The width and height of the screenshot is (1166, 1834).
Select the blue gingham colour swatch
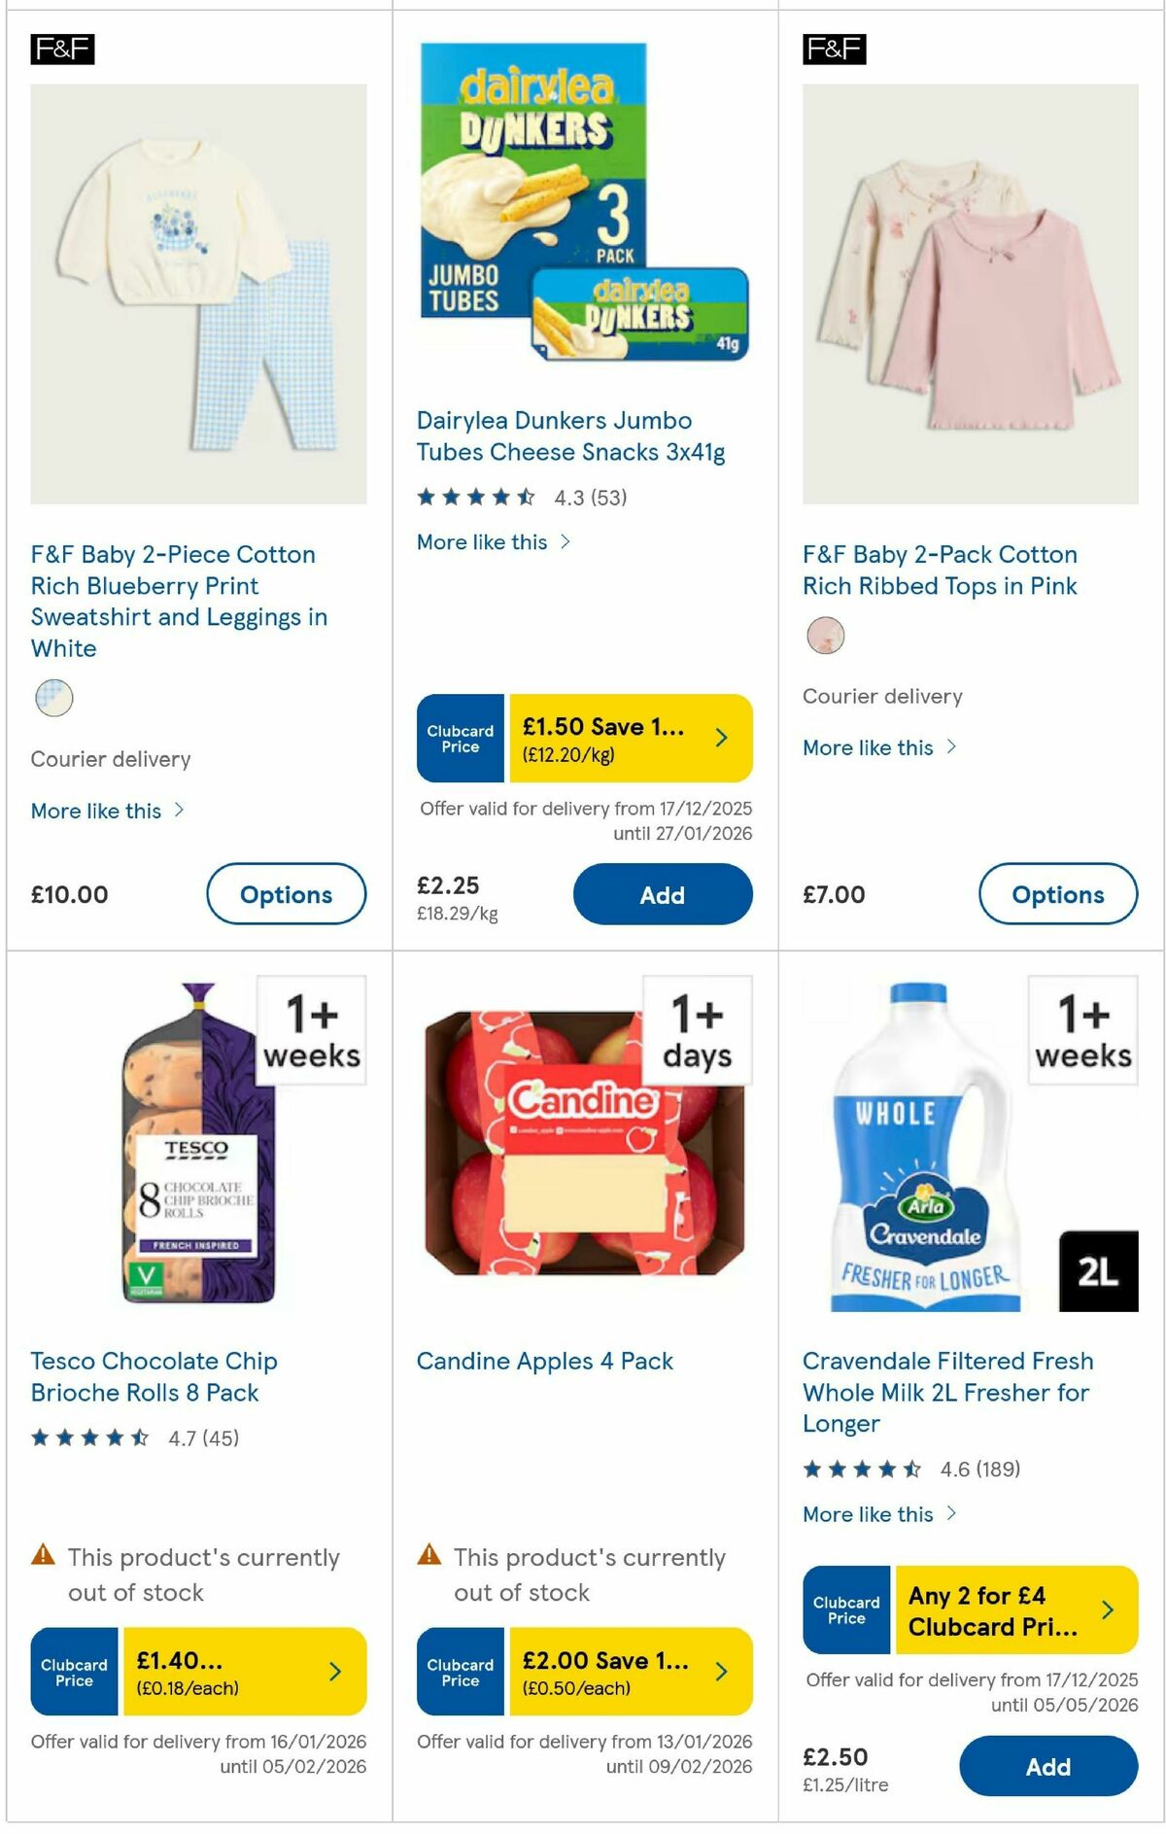click(54, 697)
